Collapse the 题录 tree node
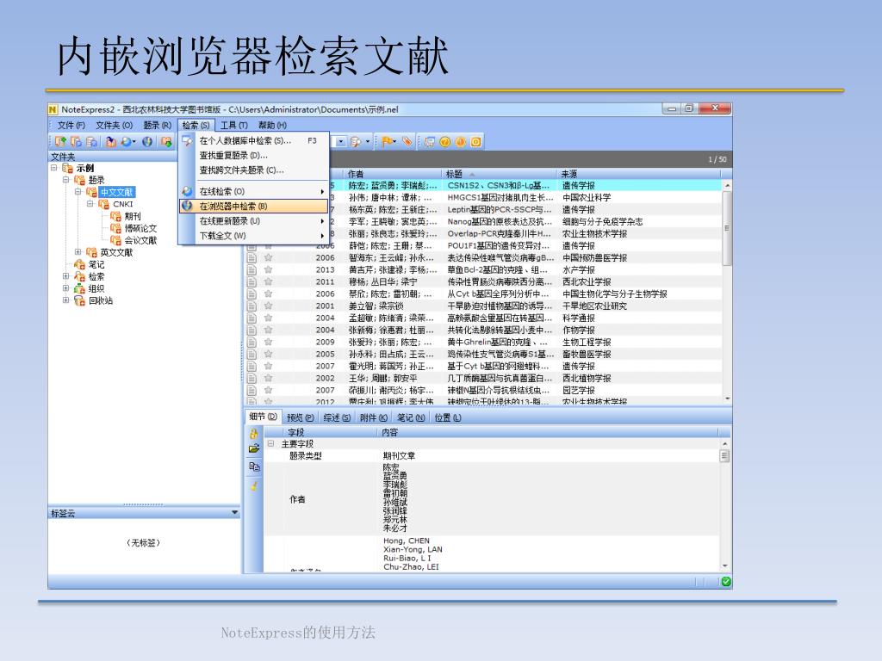The height and width of the screenshot is (661, 882). [x=65, y=180]
